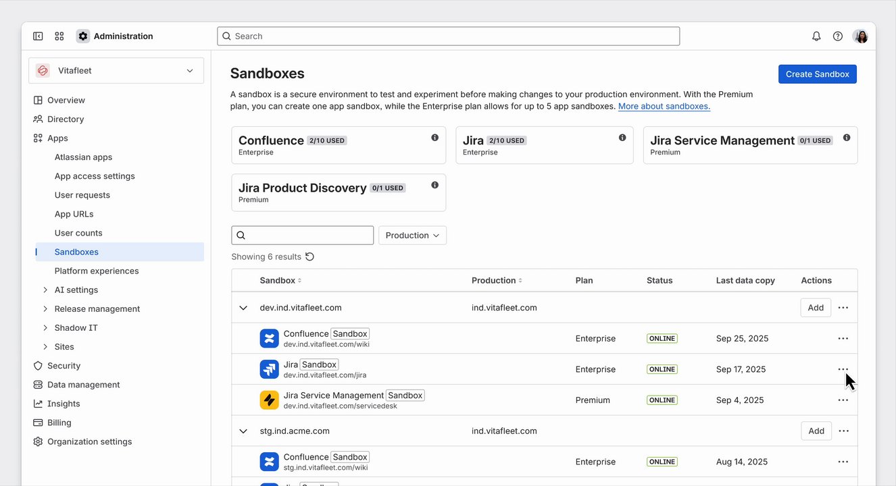This screenshot has height=486, width=896.
Task: Expand Release management in sidebar
Action: 45,309
